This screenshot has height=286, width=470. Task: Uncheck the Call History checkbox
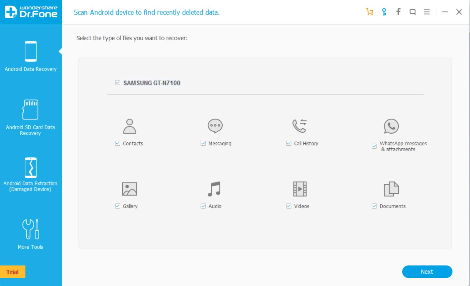tap(289, 143)
